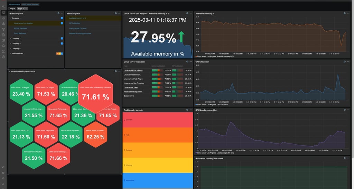Image resolution: width=354 pixels, height=189 pixels.
Task: Switch to the Page 1 tab
Action: [12, 9]
